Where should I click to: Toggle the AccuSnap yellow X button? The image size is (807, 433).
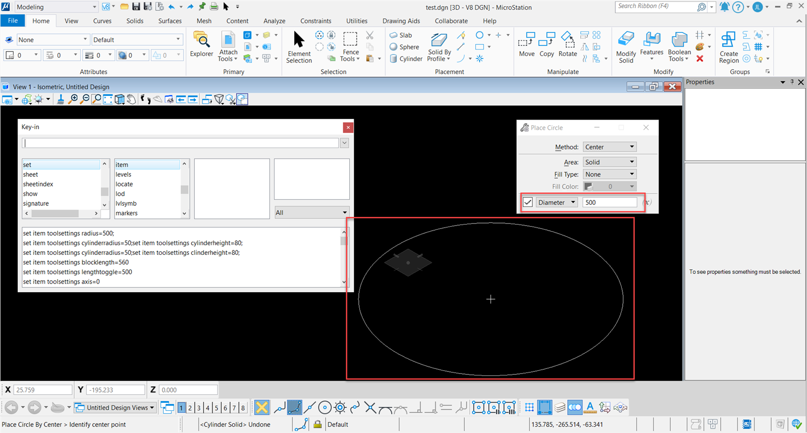pos(261,407)
